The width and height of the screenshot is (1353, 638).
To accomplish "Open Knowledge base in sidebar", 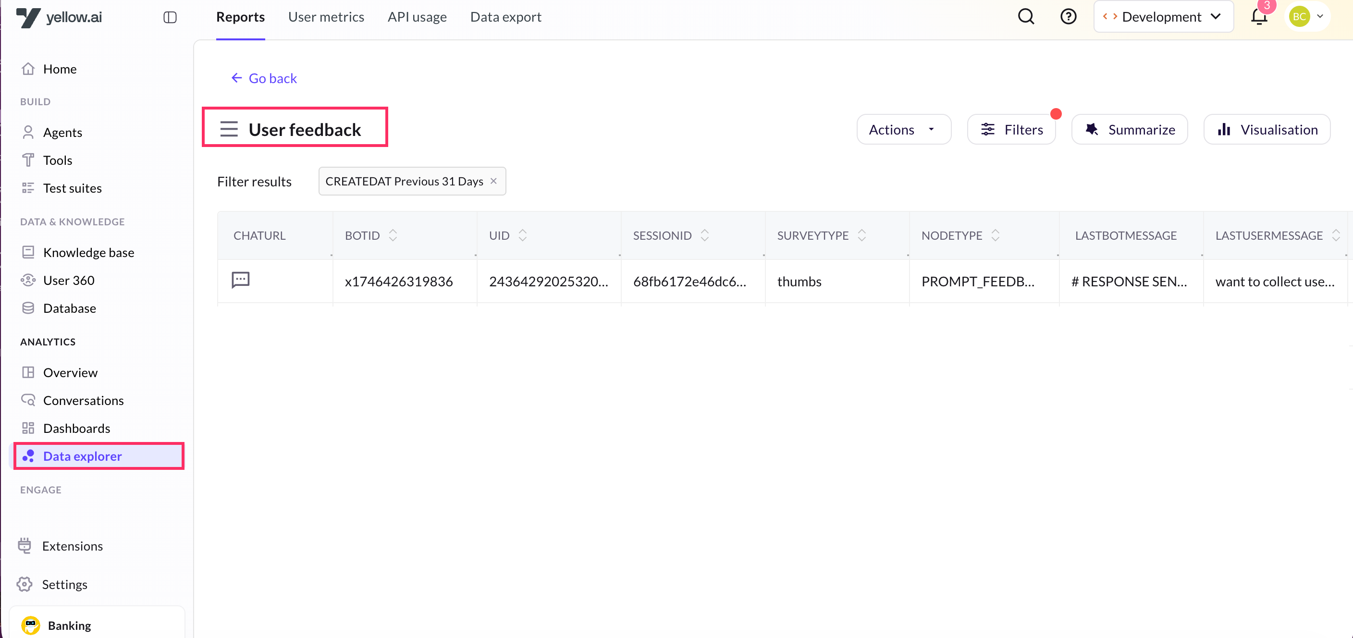I will pos(88,253).
